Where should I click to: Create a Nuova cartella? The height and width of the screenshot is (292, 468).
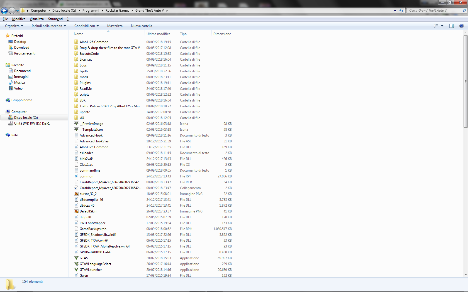(142, 26)
